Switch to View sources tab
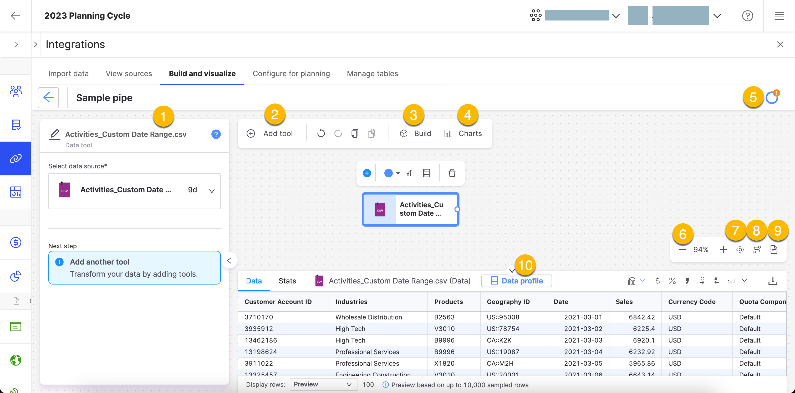The image size is (795, 393). click(x=129, y=74)
